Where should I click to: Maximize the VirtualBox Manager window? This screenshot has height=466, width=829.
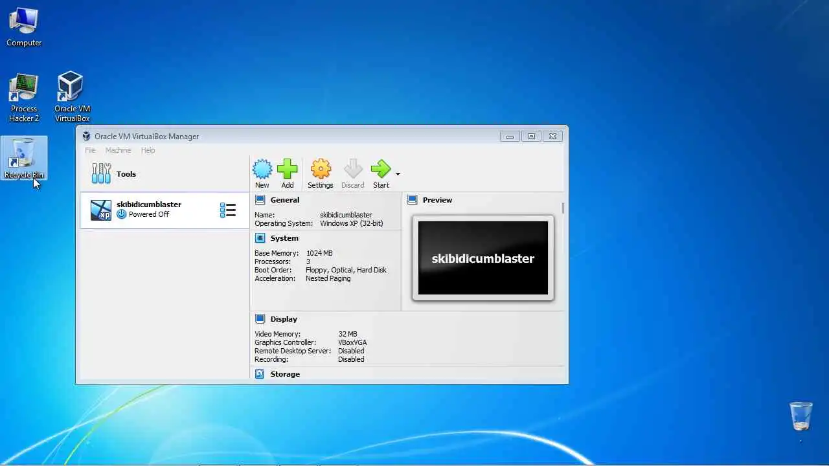pos(531,136)
